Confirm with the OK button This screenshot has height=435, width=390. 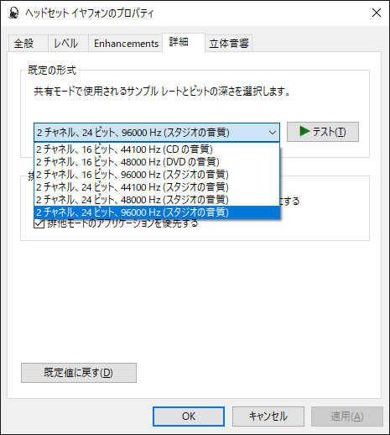click(189, 417)
